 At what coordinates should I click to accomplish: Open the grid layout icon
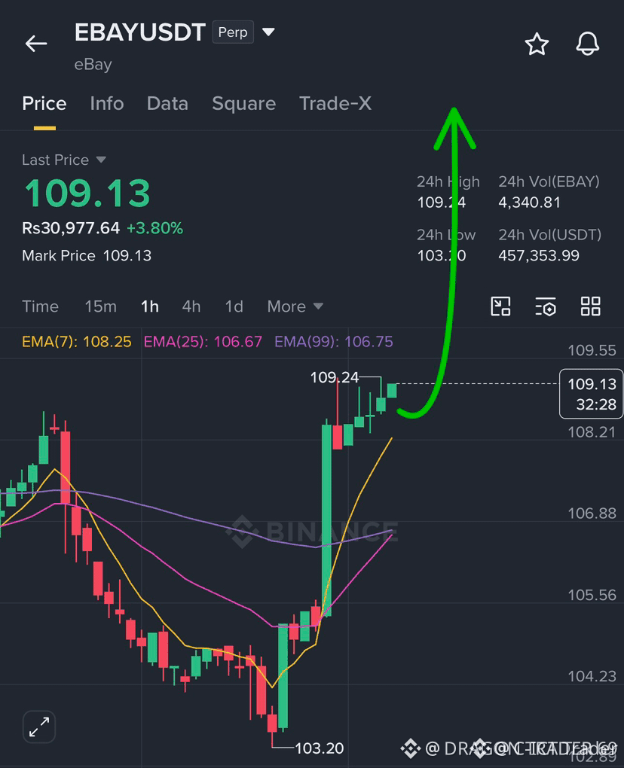pos(590,306)
